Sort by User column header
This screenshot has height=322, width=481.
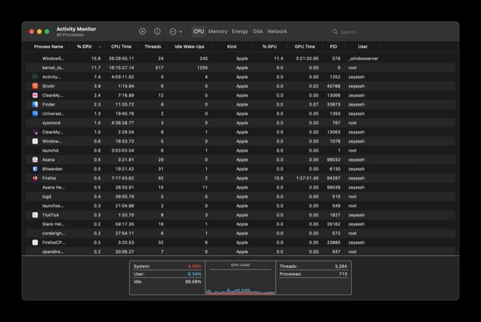[x=363, y=47]
